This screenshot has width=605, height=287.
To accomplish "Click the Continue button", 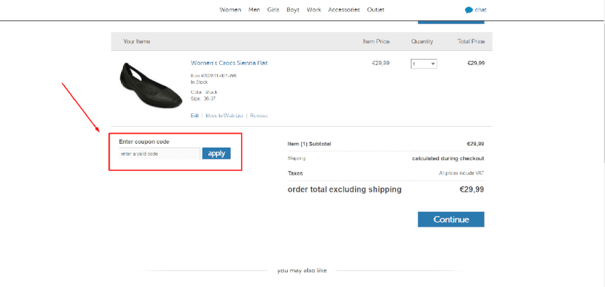I will pos(450,219).
